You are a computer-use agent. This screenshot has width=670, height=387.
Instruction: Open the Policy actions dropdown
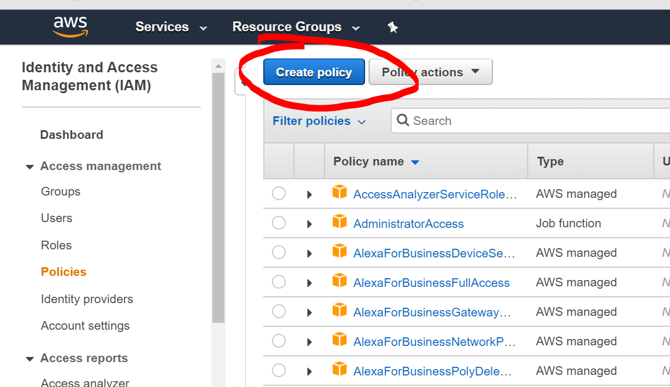click(x=430, y=72)
